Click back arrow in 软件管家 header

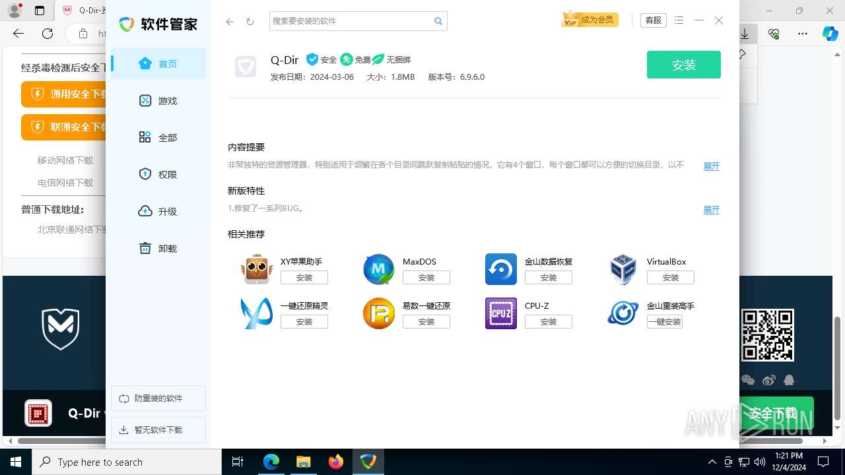coord(230,21)
